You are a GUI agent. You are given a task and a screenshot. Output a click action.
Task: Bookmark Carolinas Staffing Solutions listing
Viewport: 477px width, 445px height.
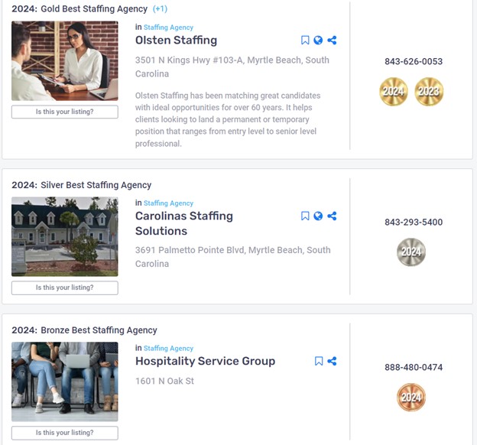[305, 216]
